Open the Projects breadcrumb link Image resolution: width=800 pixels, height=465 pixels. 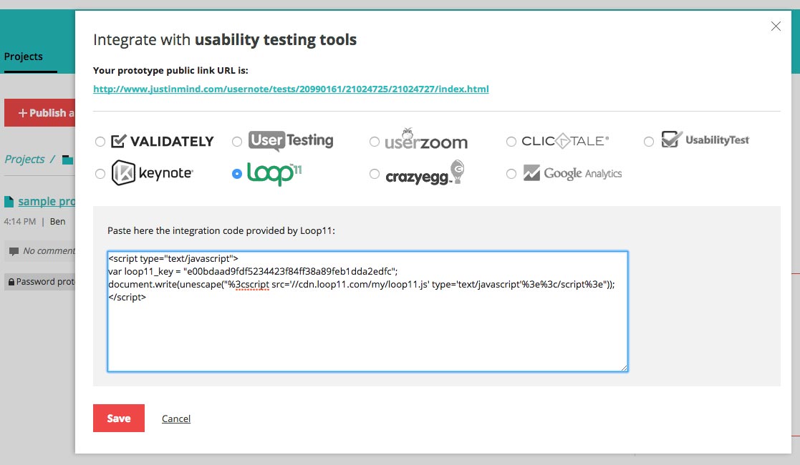pos(24,159)
